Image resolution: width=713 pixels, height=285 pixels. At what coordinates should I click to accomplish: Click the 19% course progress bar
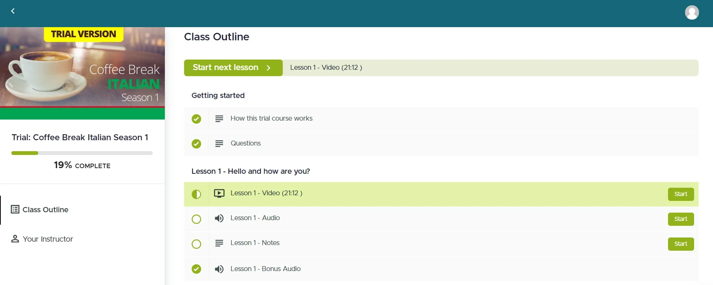click(82, 153)
